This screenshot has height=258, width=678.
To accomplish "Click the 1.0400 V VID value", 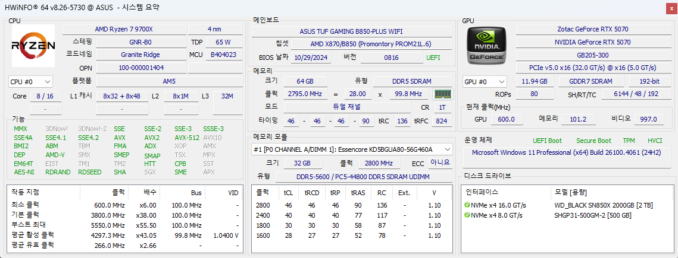I will pos(226,235).
